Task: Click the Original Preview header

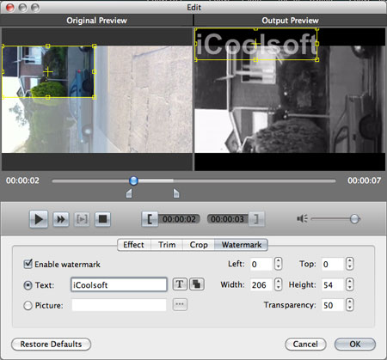Action: point(97,21)
